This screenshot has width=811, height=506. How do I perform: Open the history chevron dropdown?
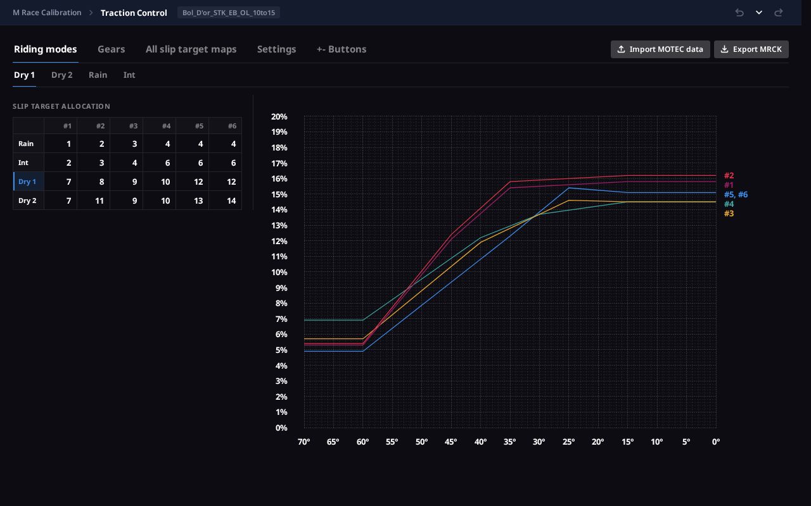tap(759, 13)
